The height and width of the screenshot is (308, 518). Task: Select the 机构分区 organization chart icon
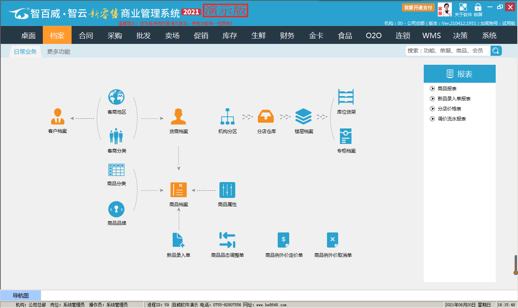tap(227, 117)
